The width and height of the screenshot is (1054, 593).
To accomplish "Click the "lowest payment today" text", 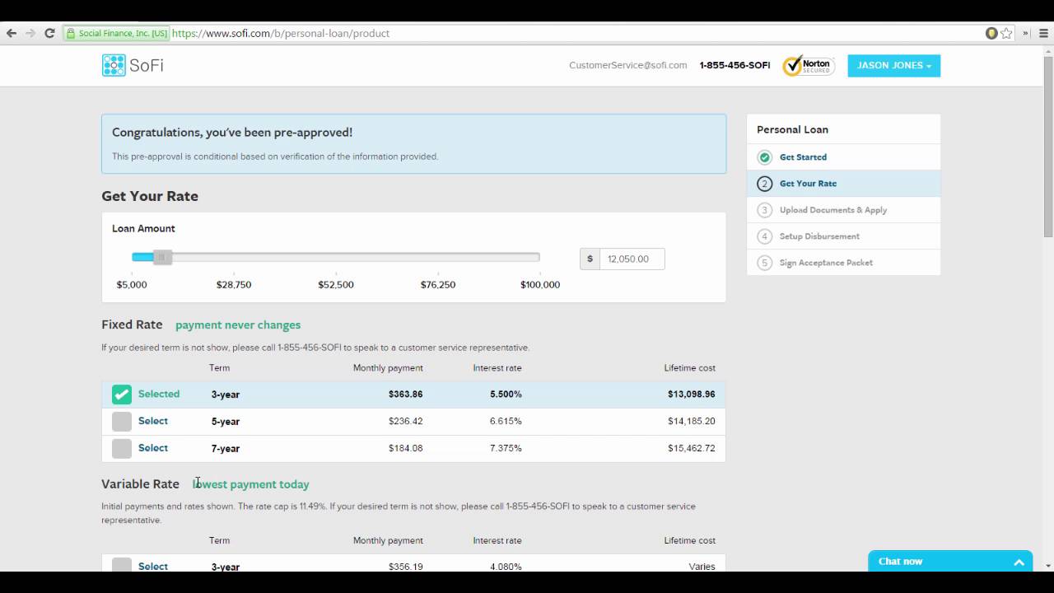I will click(x=251, y=484).
